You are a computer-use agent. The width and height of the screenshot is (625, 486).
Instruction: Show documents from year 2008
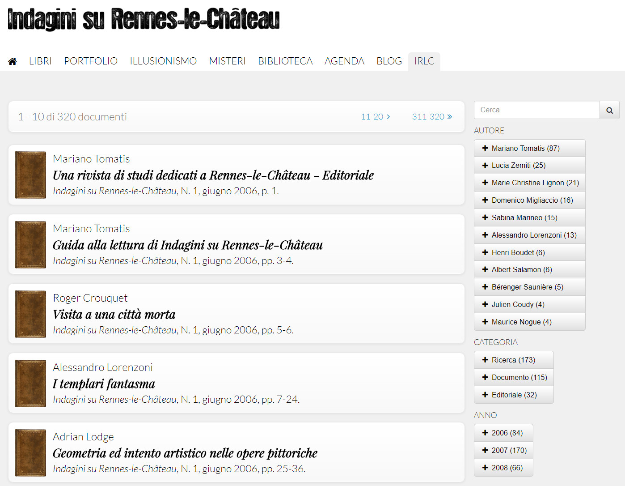(x=503, y=468)
